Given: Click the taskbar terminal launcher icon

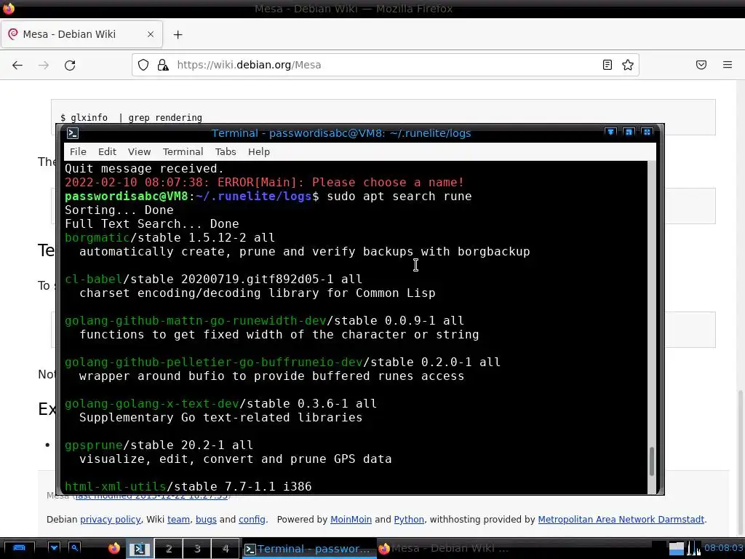Looking at the screenshot, I should tap(139, 549).
